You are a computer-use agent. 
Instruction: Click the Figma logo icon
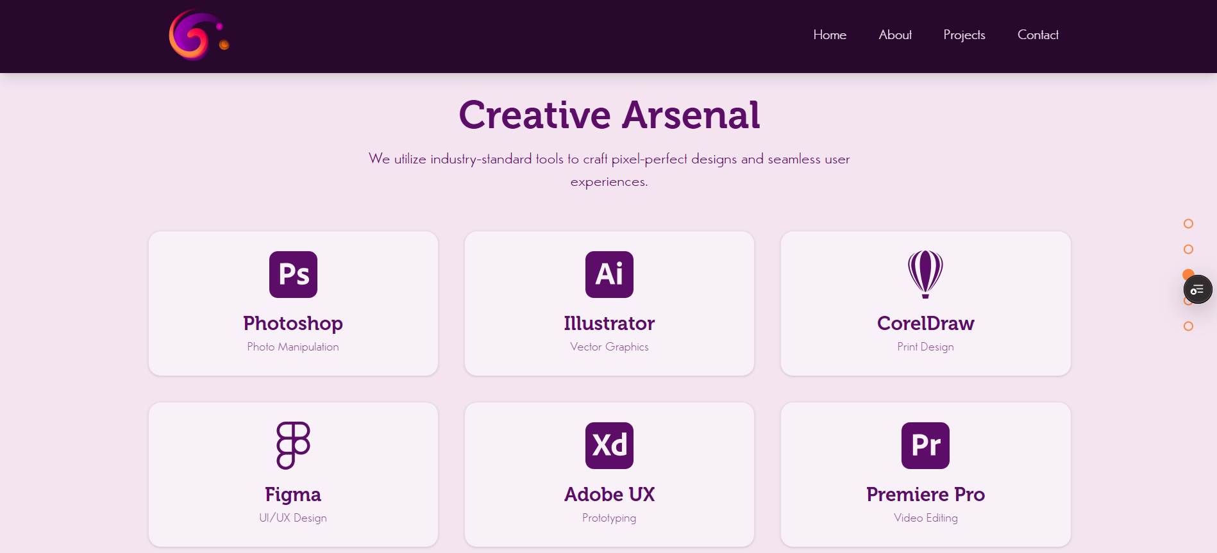tap(293, 445)
